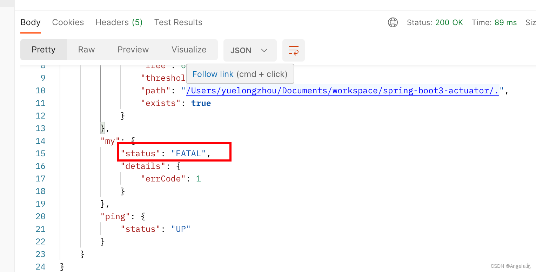Open the Headers (5) tab
Image resolution: width=536 pixels, height=272 pixels.
(119, 22)
